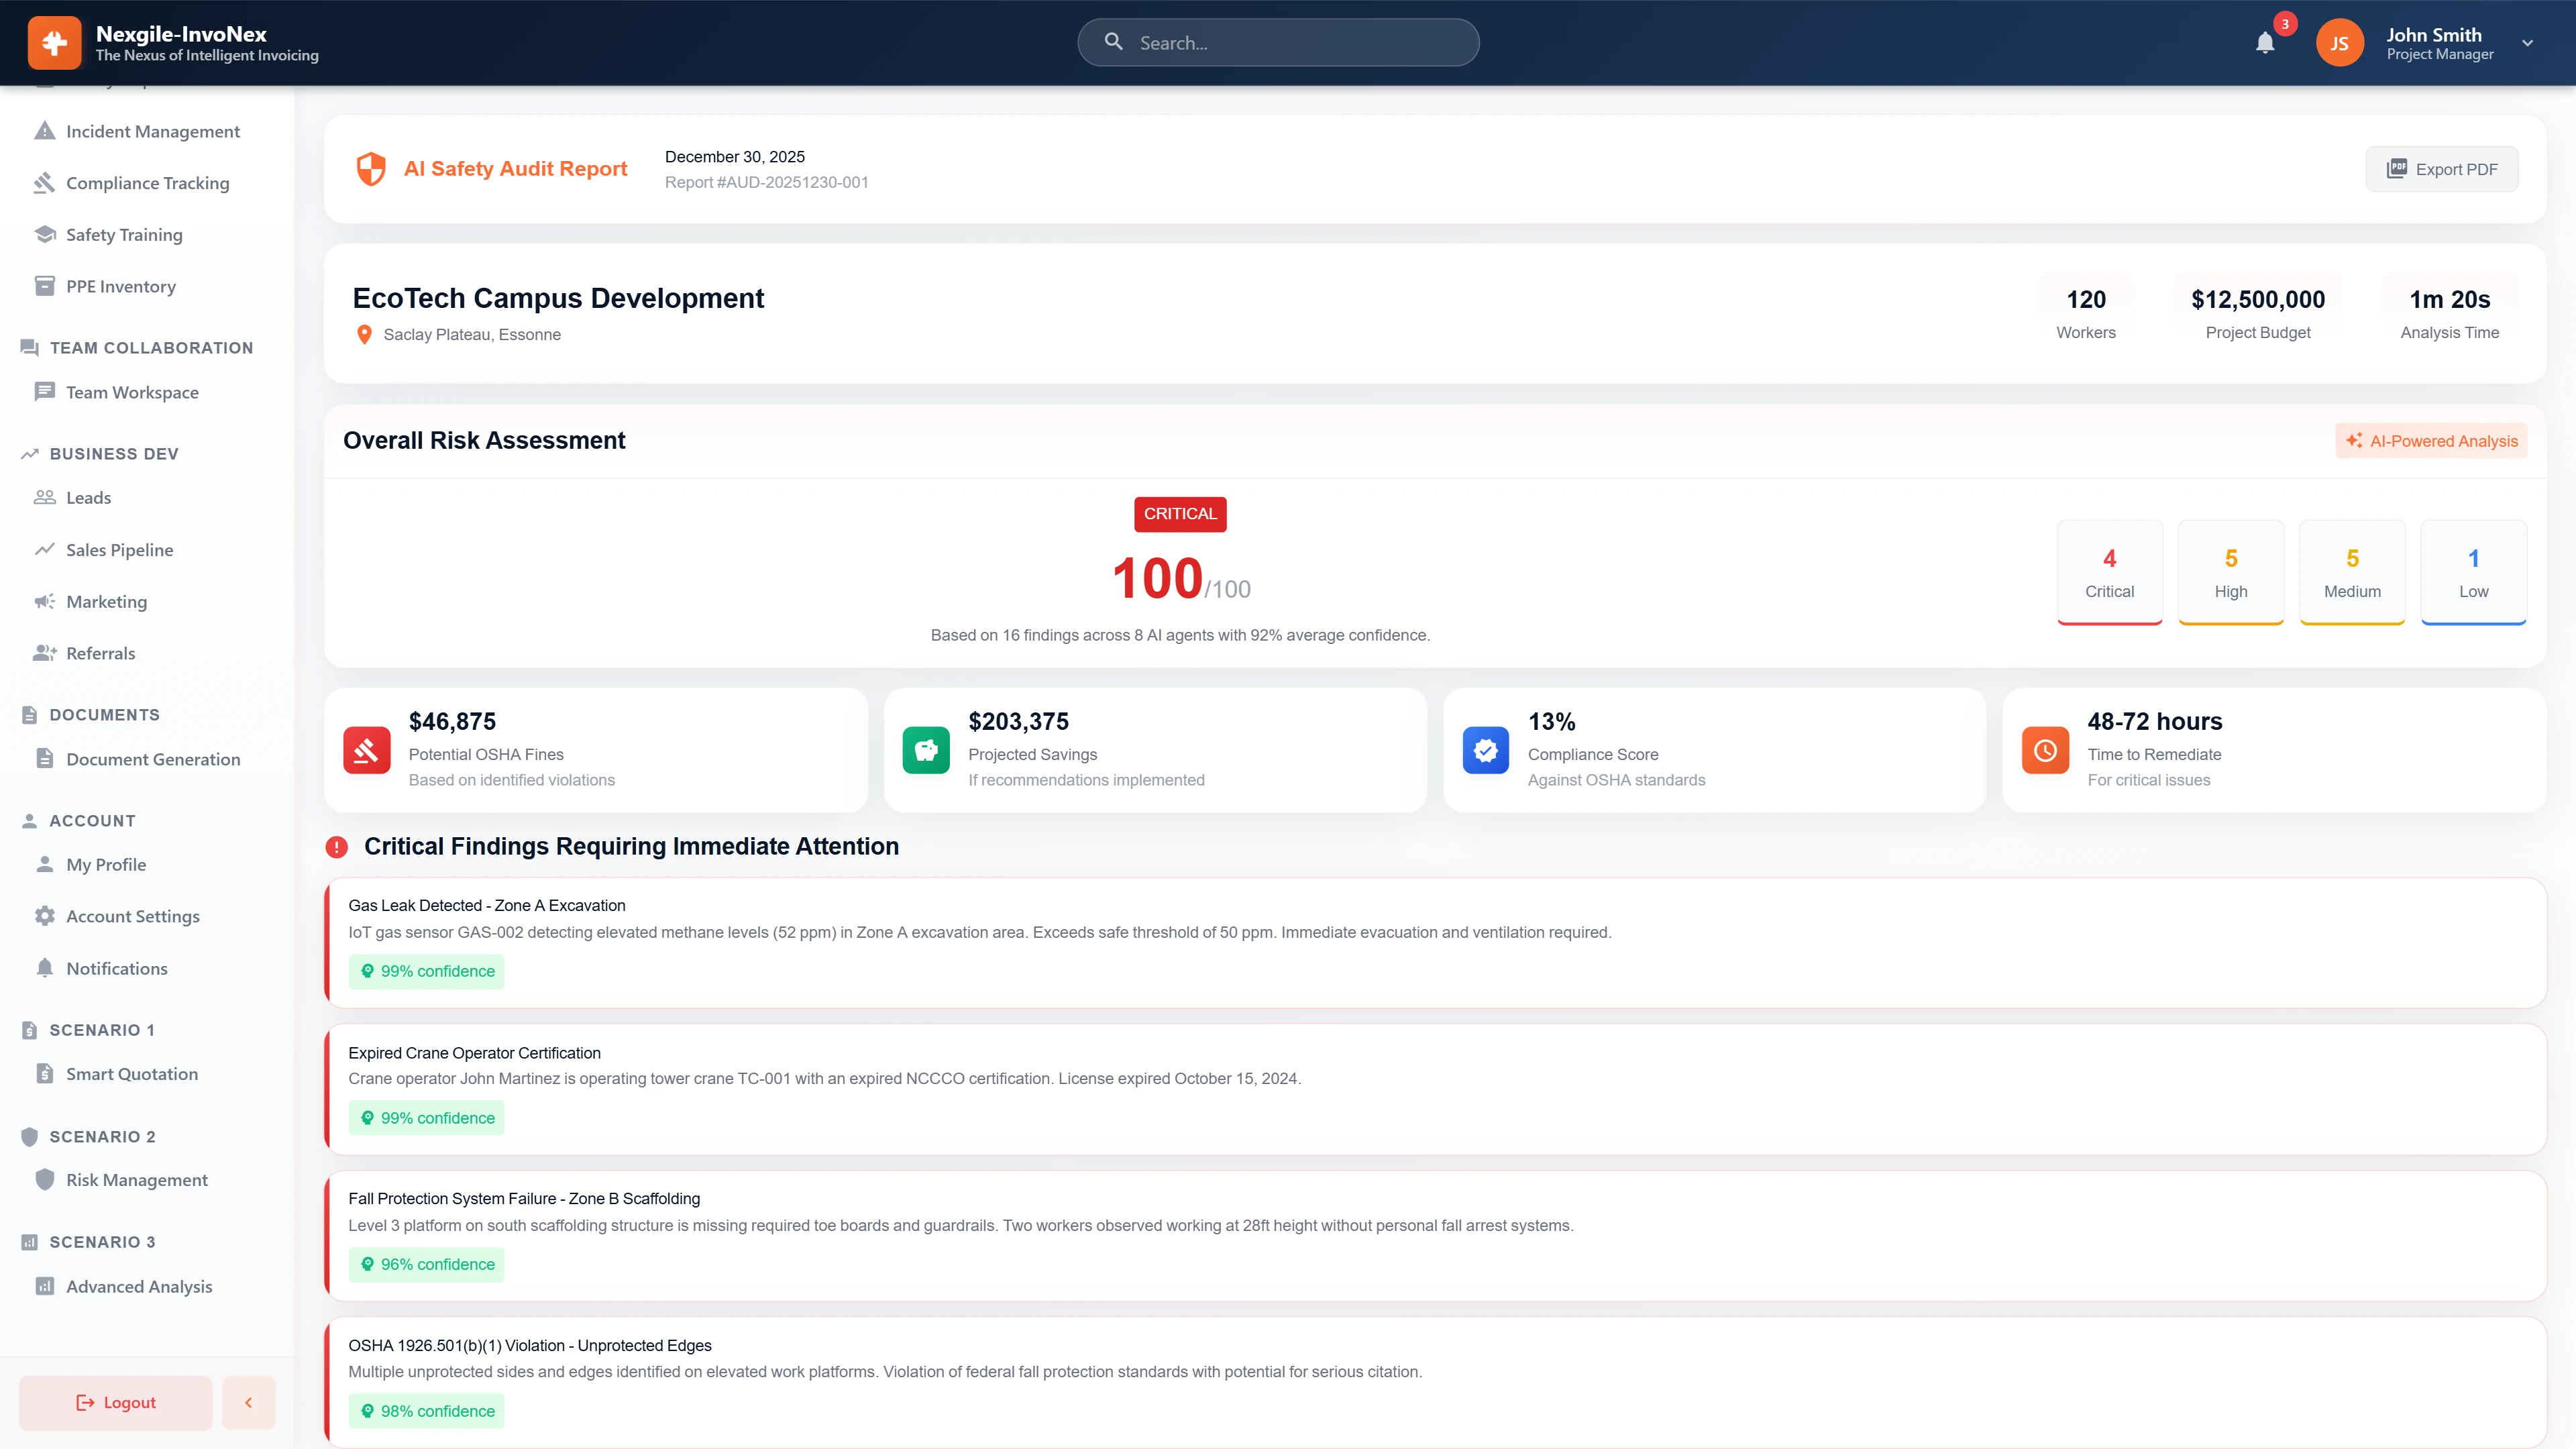The image size is (2576, 1449).
Task: Click the Logout button
Action: [x=115, y=1402]
